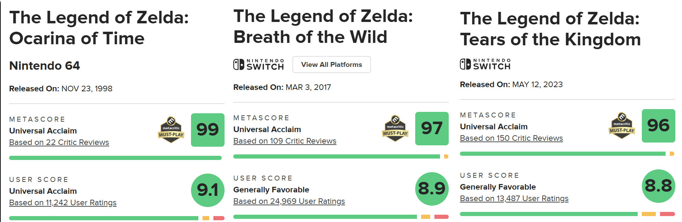Click Ocarina of Time's Metascore distribution bar
The height and width of the screenshot is (222, 682).
(x=115, y=158)
